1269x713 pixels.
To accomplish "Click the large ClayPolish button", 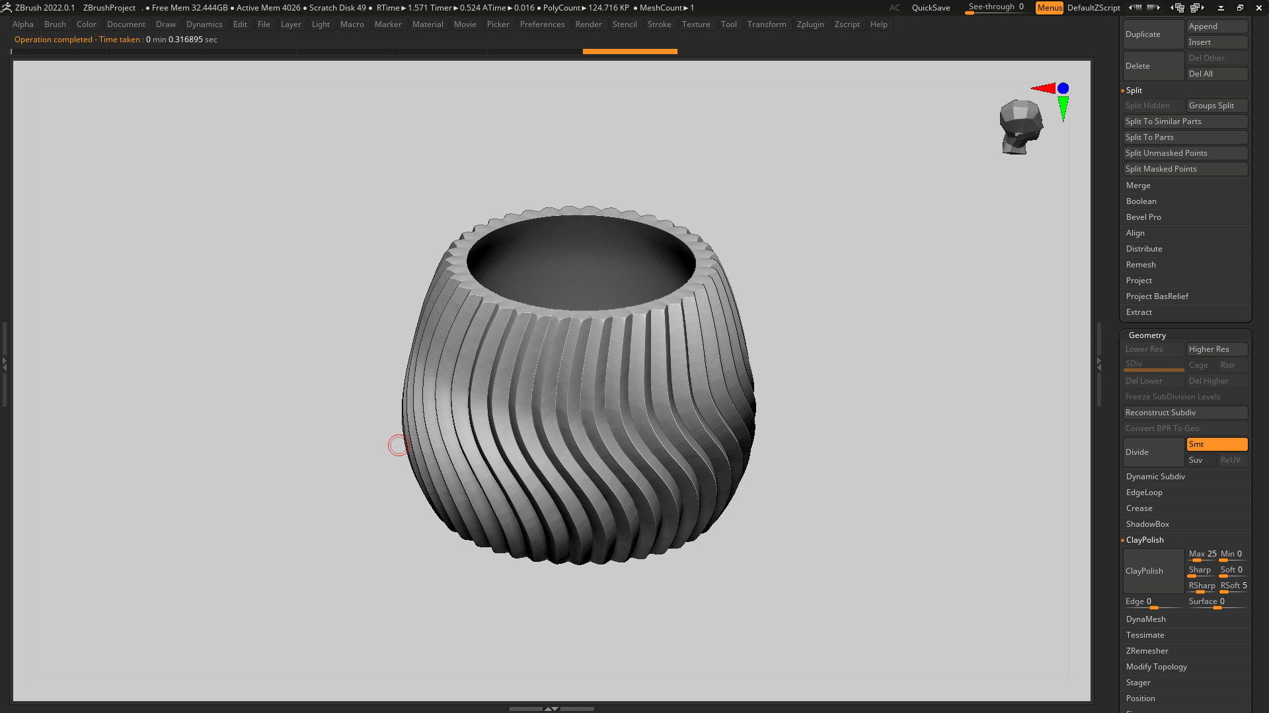I will click(x=1153, y=571).
